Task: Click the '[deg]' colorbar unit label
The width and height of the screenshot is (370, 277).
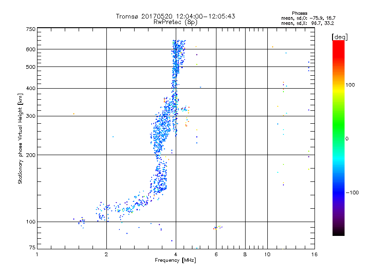Action: (339, 37)
